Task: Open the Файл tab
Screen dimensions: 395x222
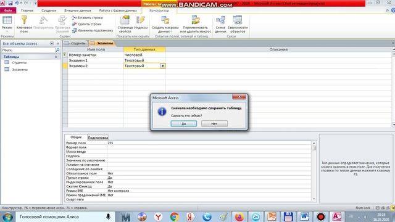Action: coord(8,10)
